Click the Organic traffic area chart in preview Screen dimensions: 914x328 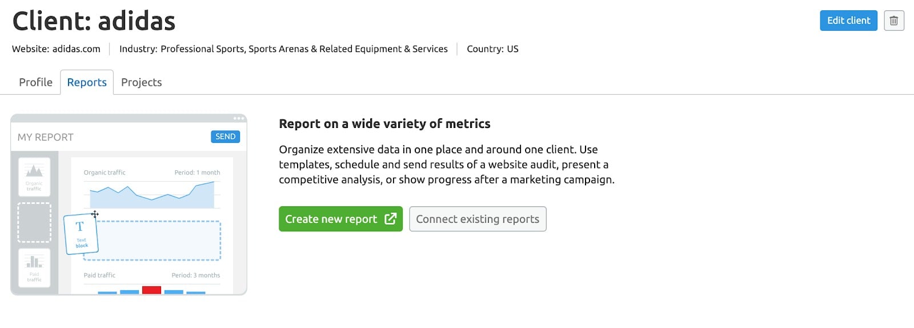tap(152, 195)
